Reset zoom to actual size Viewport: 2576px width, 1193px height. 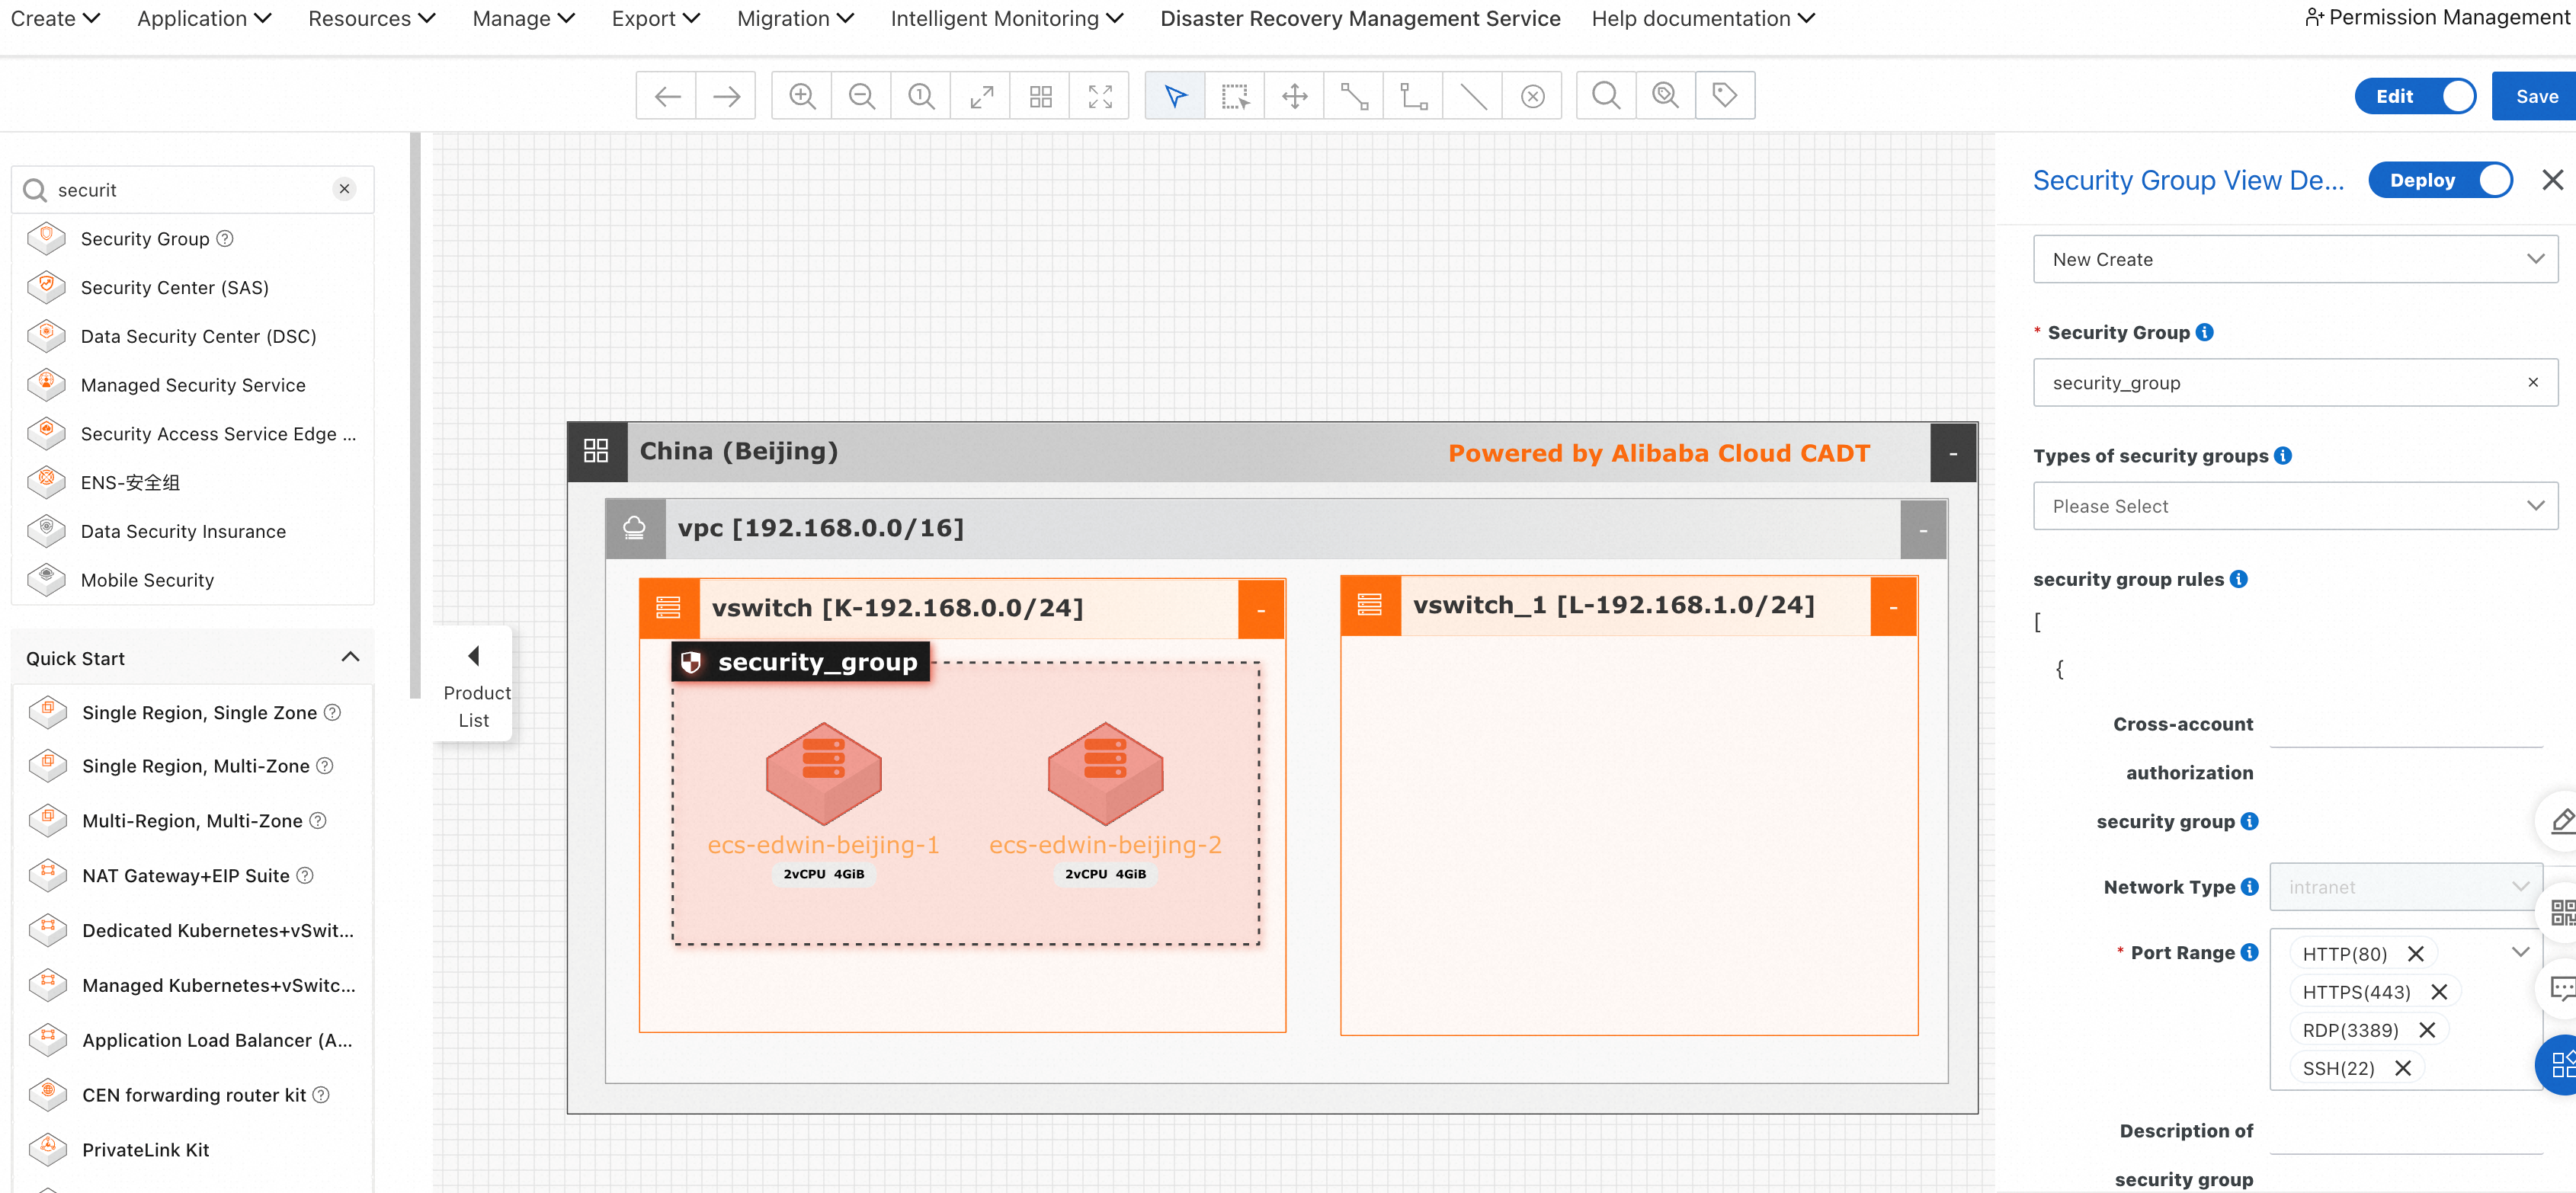(x=921, y=96)
